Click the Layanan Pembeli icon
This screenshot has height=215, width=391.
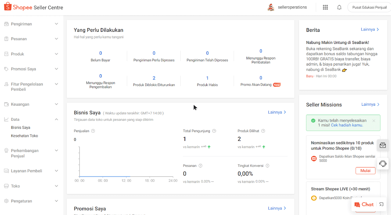[x=7, y=171]
